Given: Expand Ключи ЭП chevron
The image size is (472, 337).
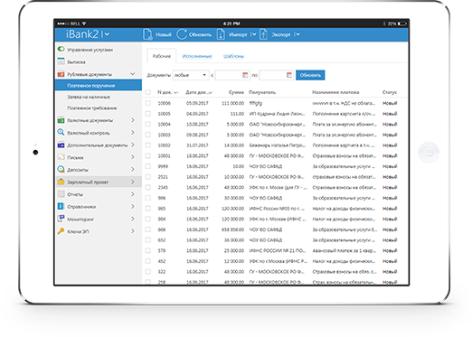Looking at the screenshot, I should [133, 231].
